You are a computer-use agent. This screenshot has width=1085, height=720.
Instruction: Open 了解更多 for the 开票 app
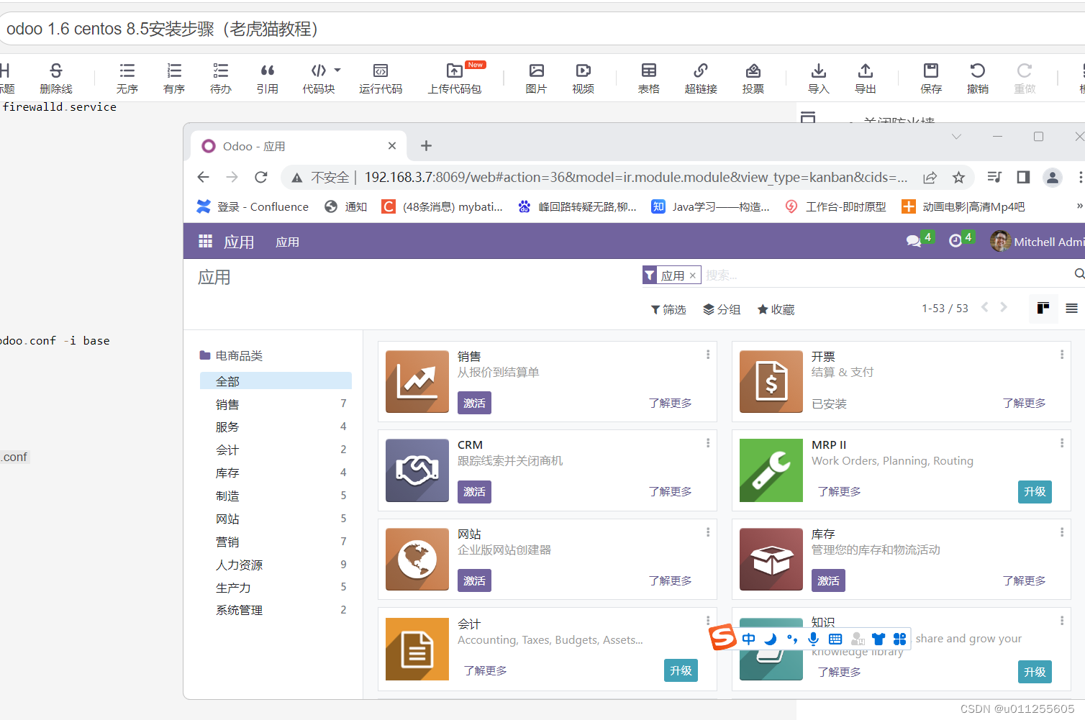click(x=1024, y=403)
